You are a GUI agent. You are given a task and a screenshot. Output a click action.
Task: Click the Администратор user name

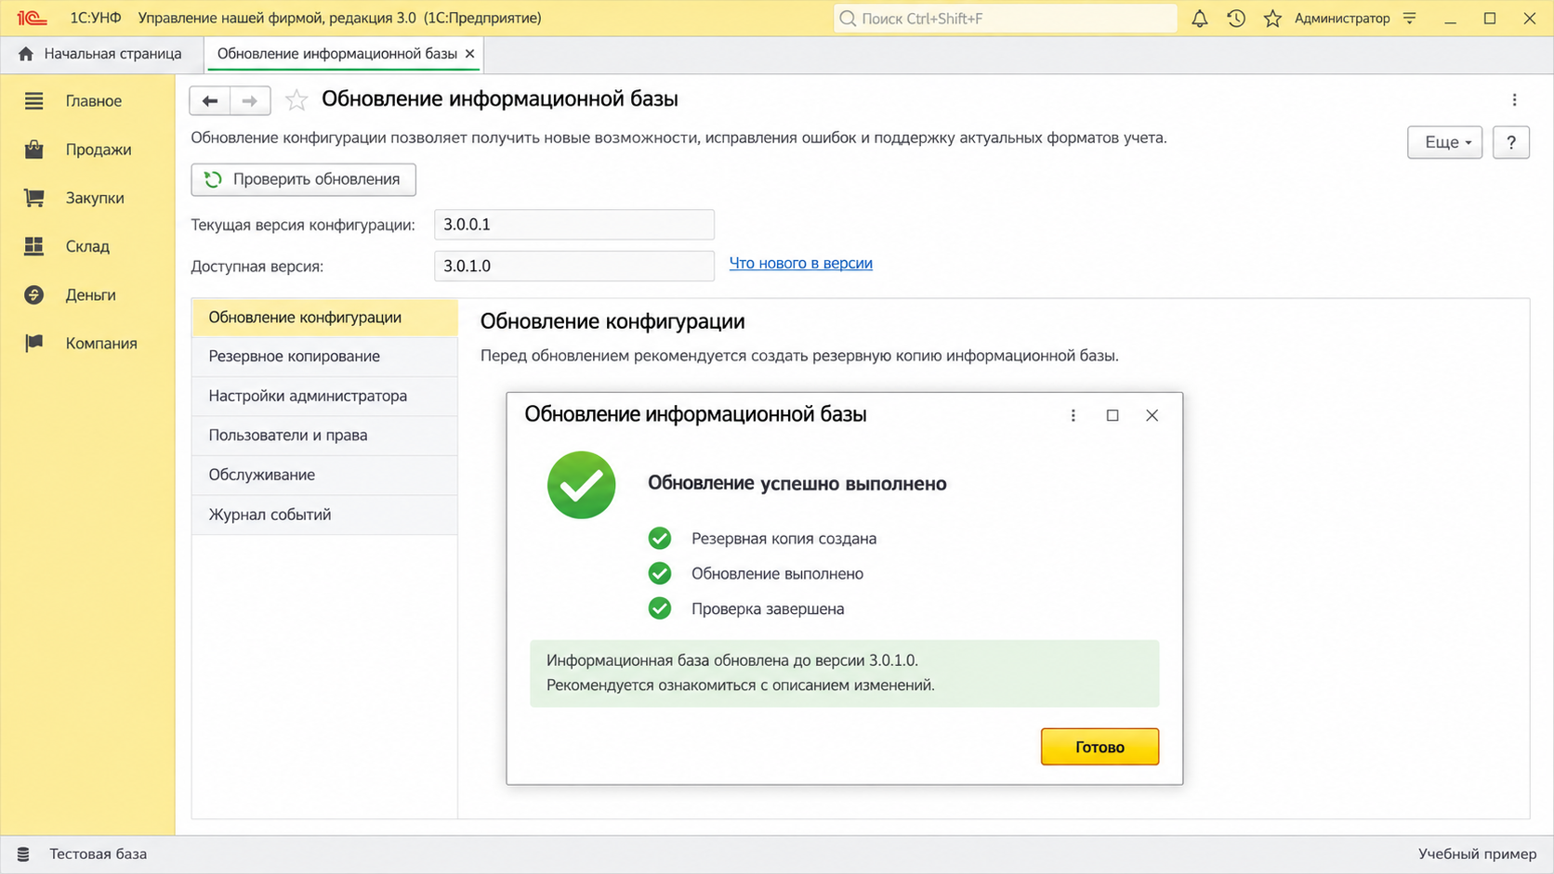click(1342, 19)
